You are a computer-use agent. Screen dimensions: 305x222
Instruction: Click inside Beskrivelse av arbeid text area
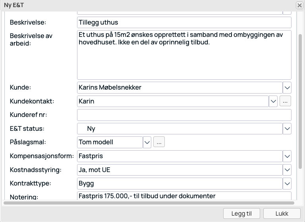(x=184, y=55)
